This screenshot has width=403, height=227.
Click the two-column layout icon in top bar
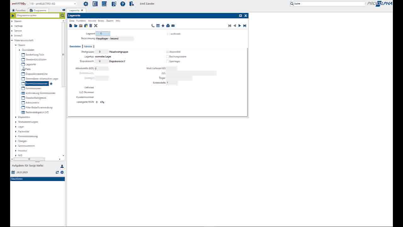95,4
